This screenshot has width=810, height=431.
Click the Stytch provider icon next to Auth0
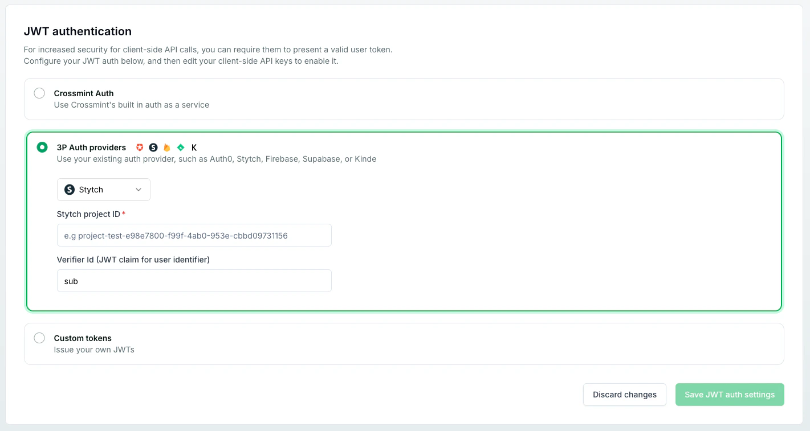click(x=153, y=147)
